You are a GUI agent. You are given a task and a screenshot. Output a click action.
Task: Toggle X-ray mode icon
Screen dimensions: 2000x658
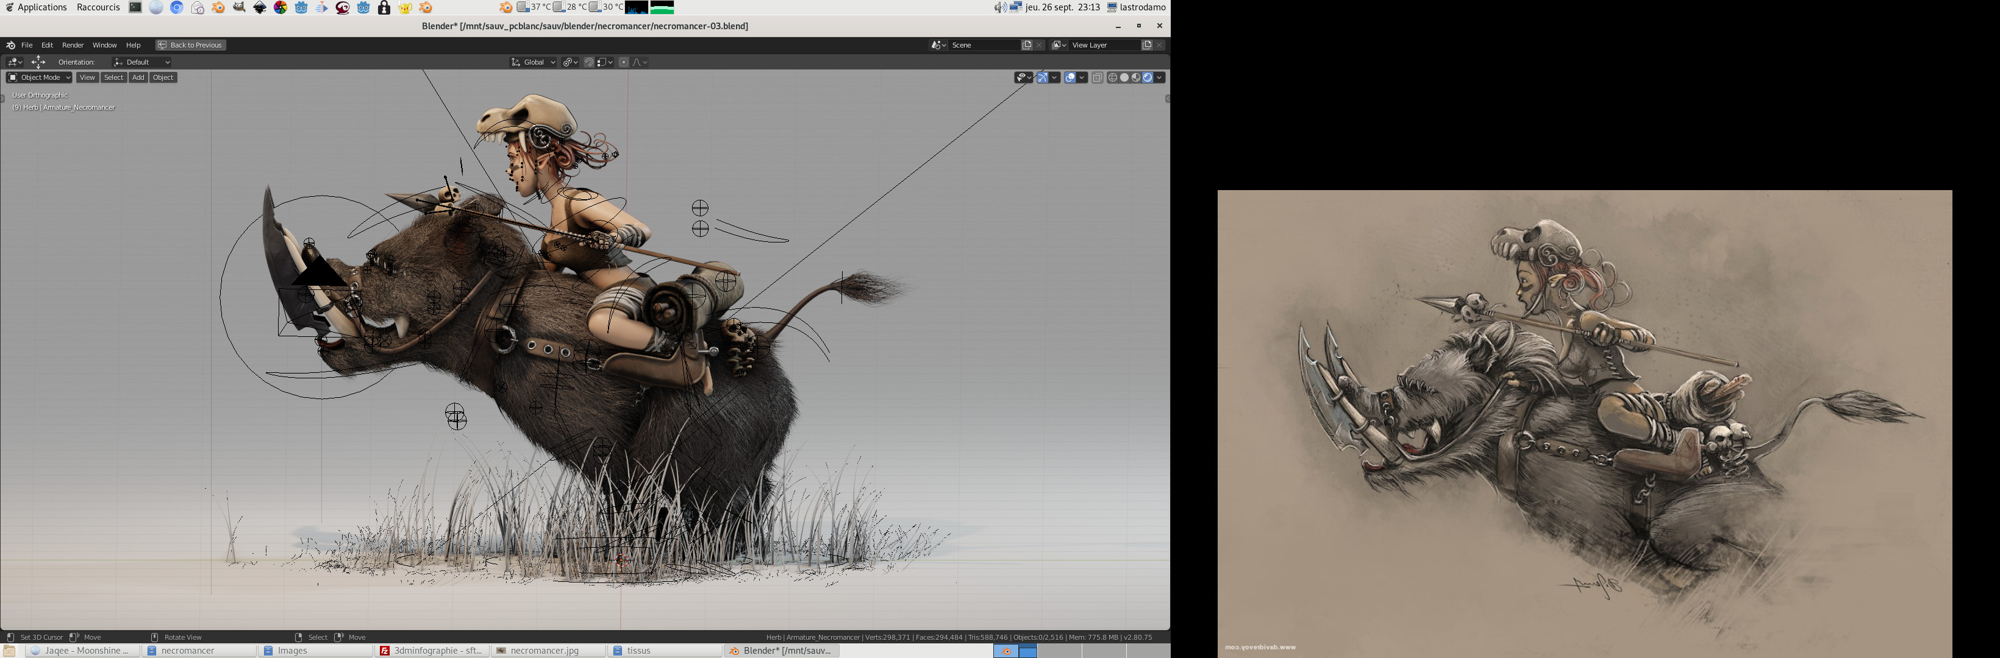1098,77
